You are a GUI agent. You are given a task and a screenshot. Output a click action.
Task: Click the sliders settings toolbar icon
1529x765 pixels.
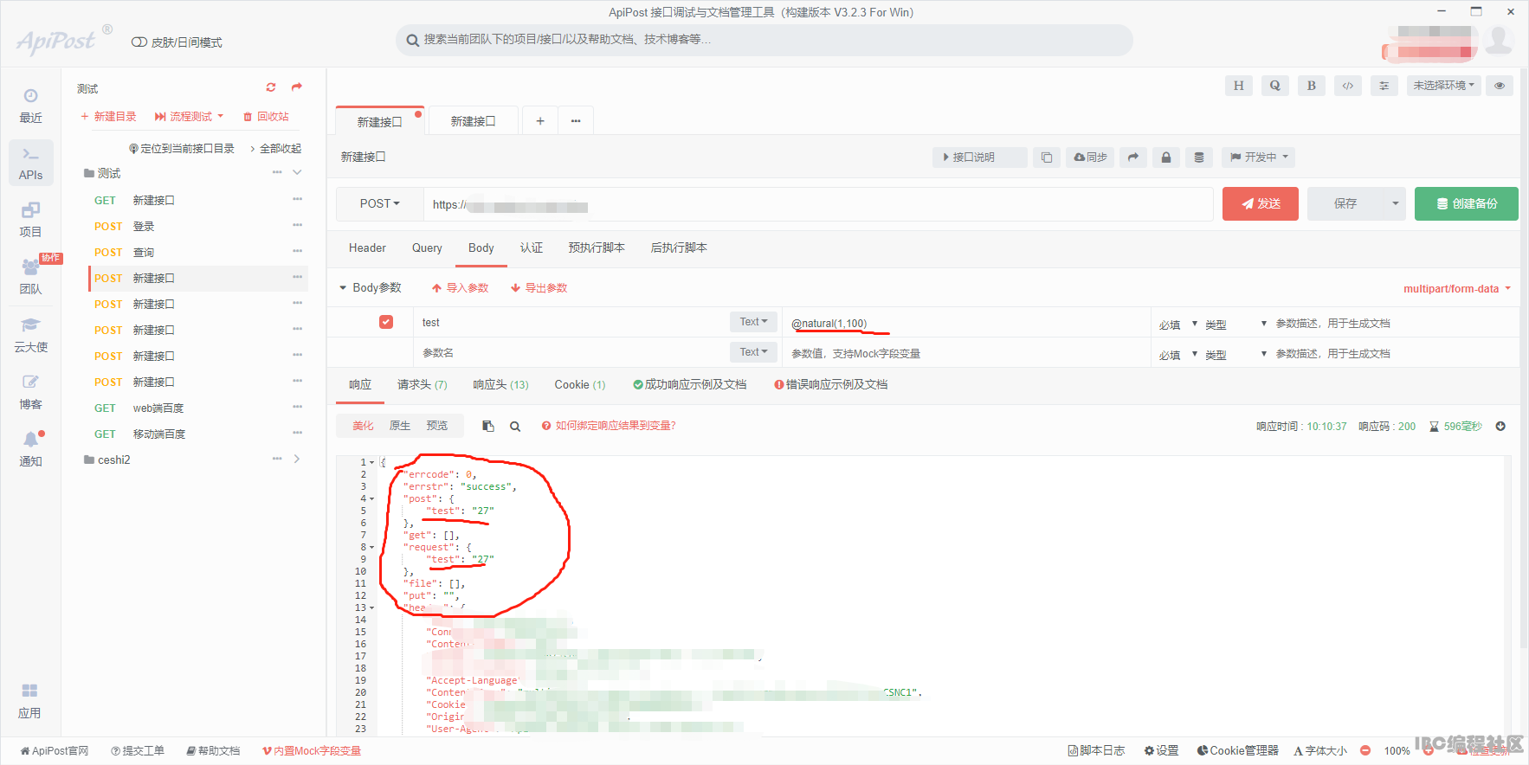(1384, 86)
